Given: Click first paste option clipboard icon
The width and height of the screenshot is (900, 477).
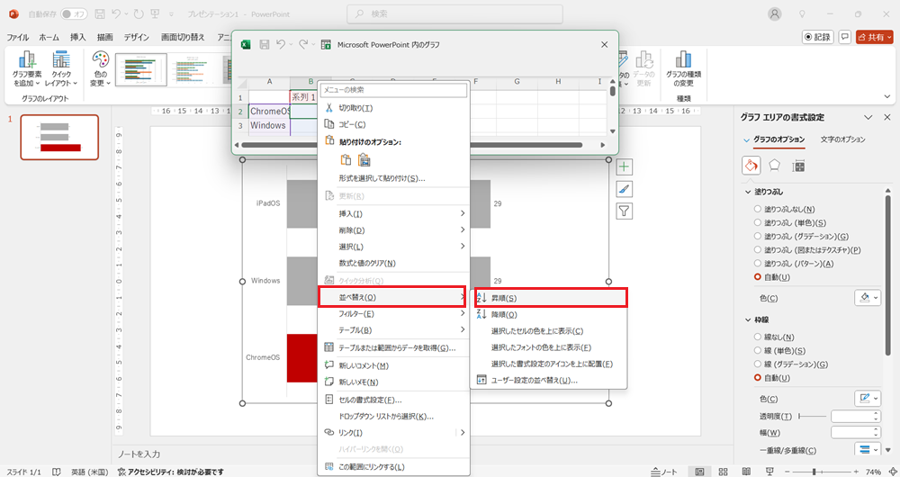Looking at the screenshot, I should coord(346,160).
